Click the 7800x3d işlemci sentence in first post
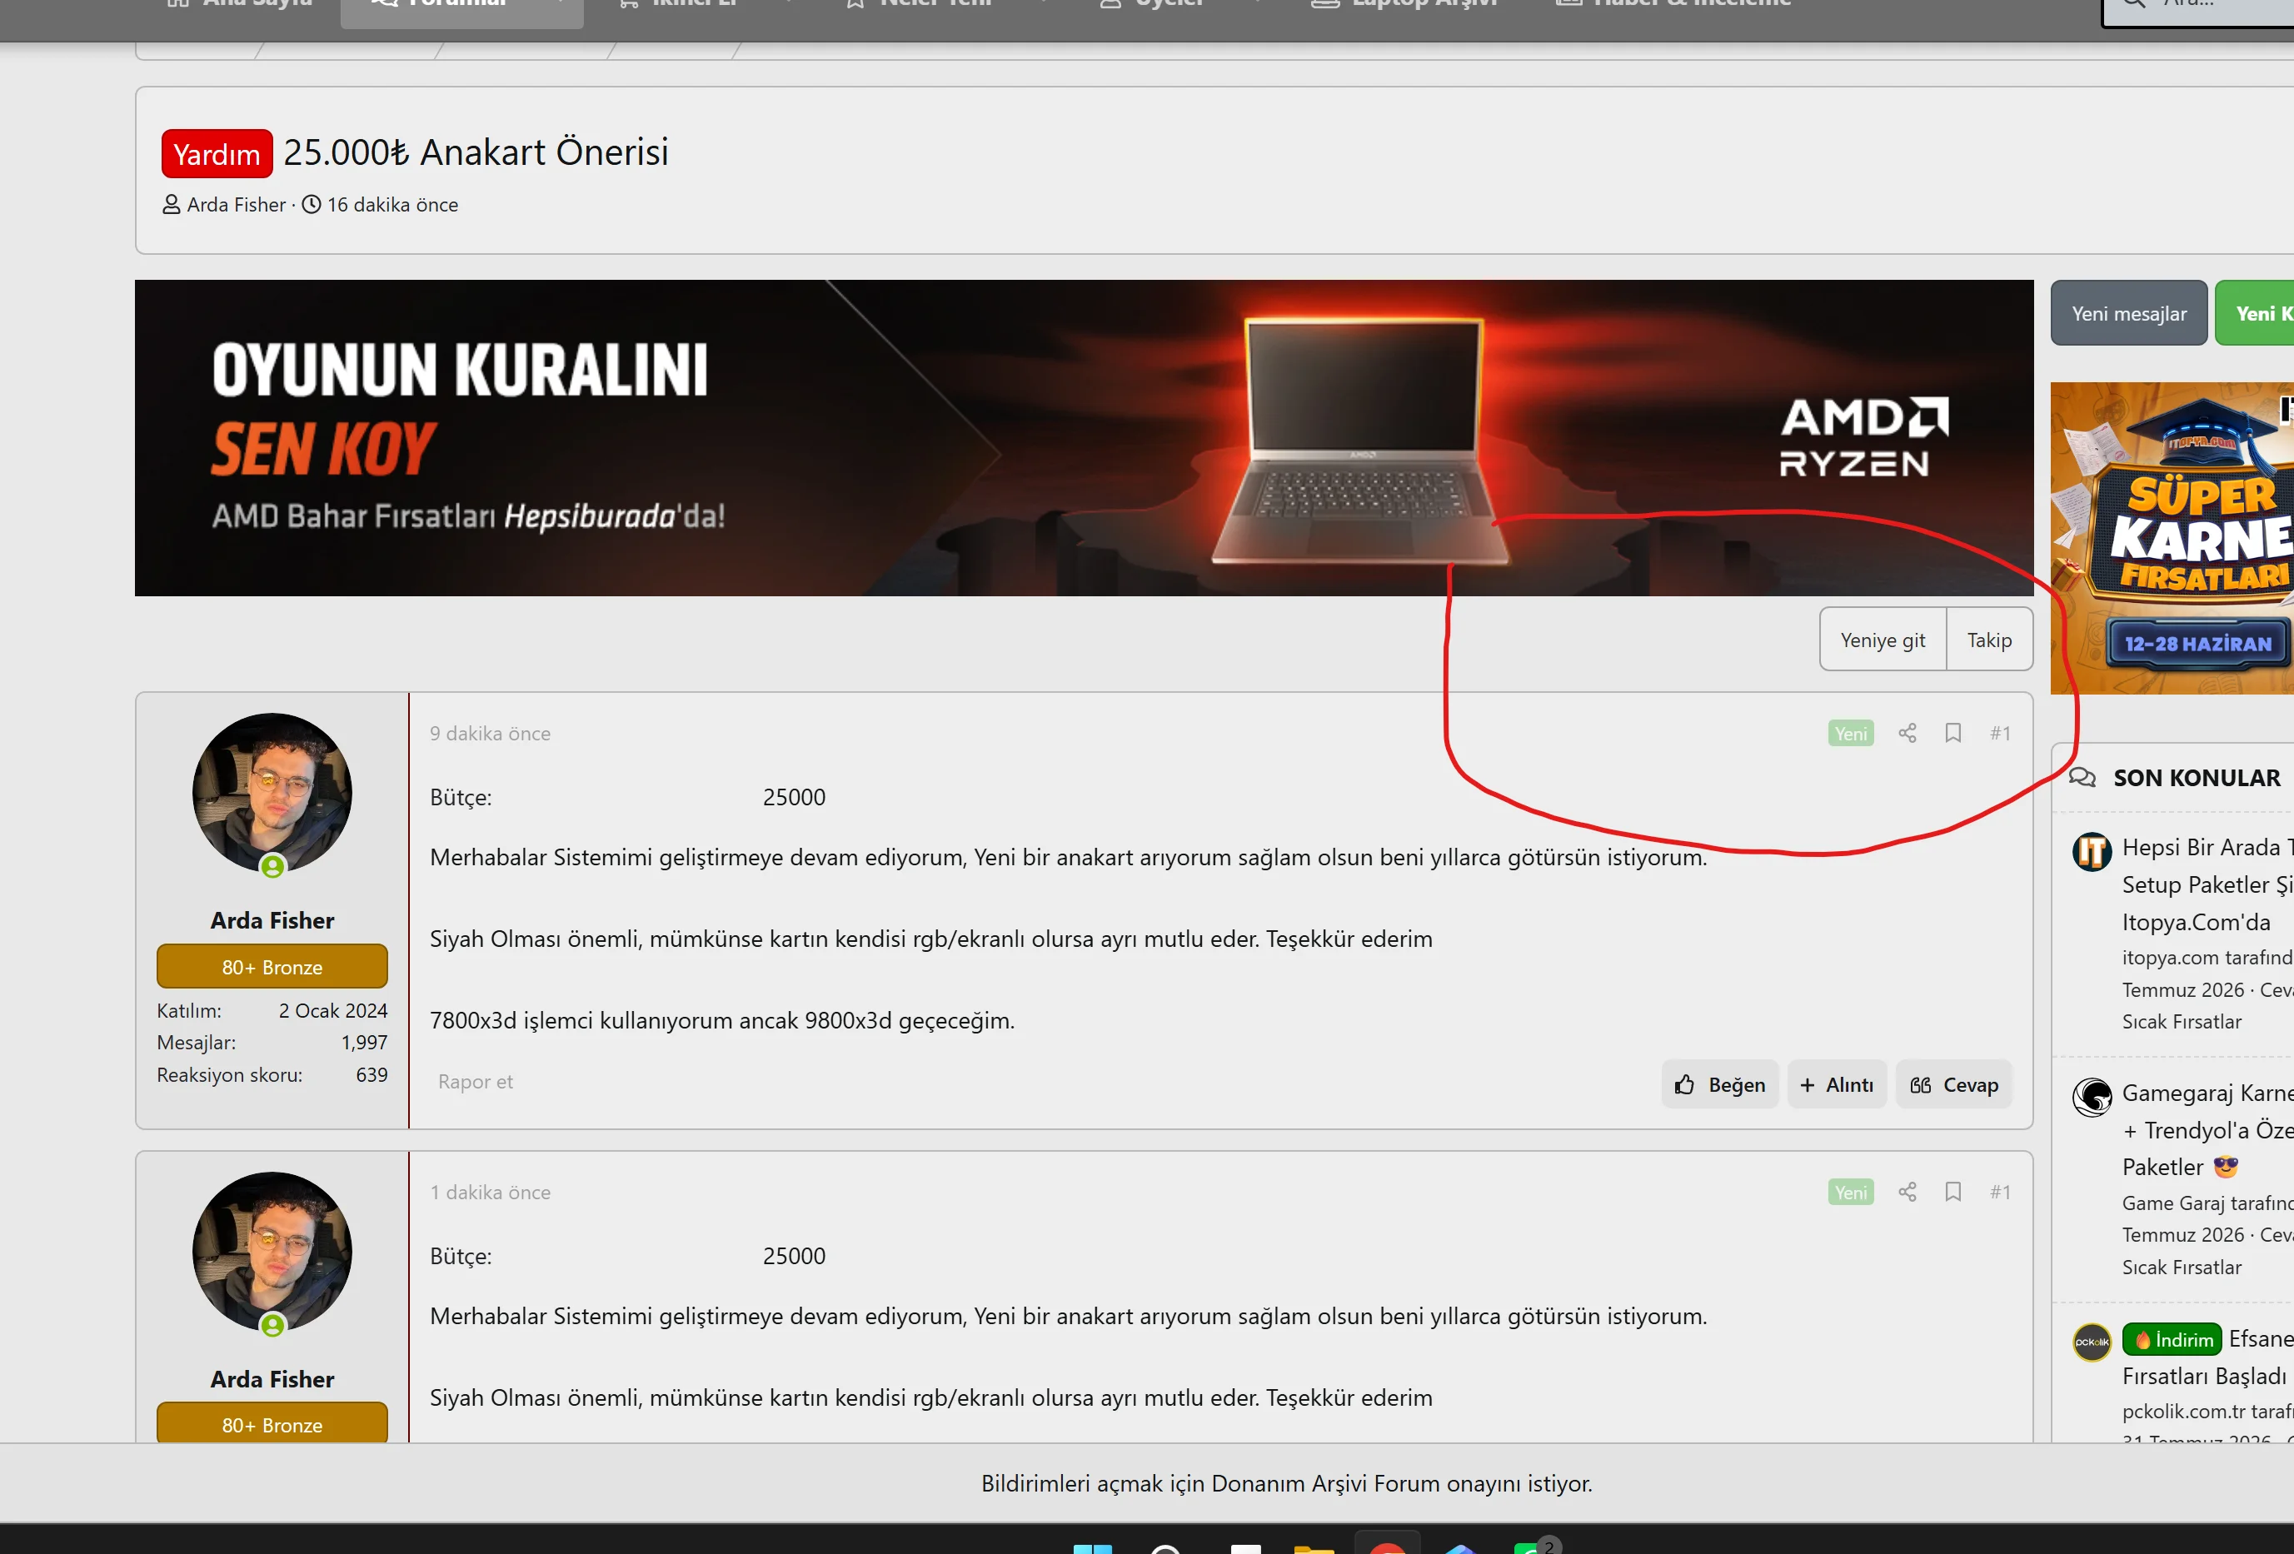This screenshot has height=1554, width=2294. coord(721,1020)
